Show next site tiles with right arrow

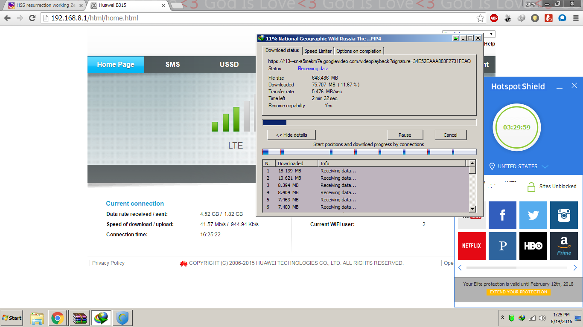click(x=575, y=268)
